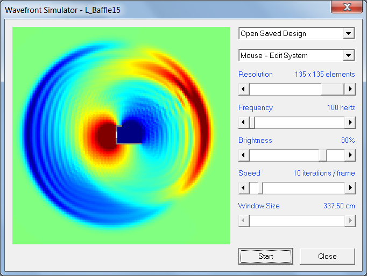Start the wavefront simulation
The width and height of the screenshot is (367, 276).
point(266,256)
